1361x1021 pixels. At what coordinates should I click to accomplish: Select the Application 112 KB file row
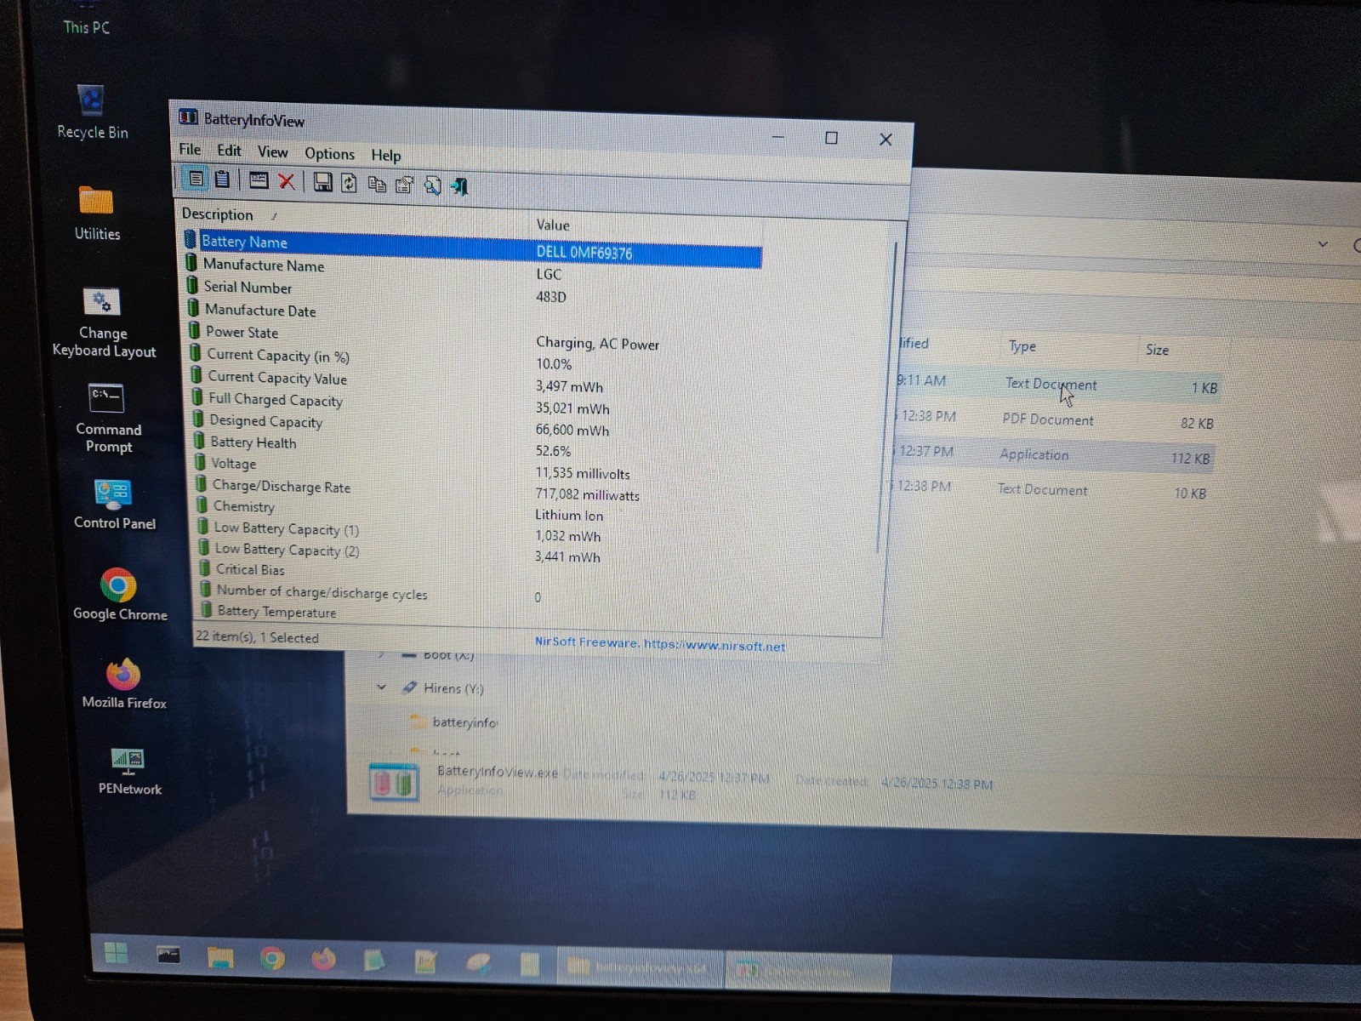coord(1052,455)
